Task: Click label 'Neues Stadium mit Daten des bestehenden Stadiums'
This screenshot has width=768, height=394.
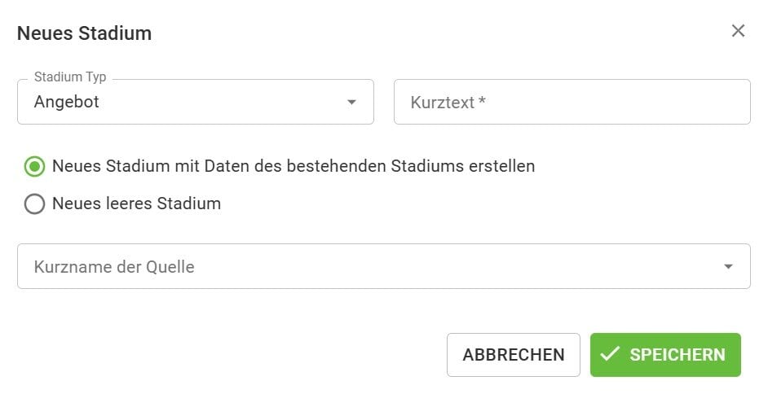Action: (x=294, y=166)
